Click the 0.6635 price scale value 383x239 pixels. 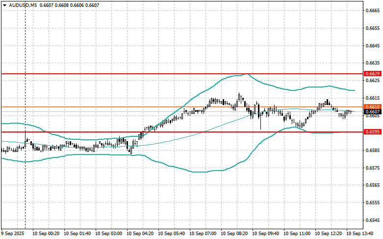point(373,63)
